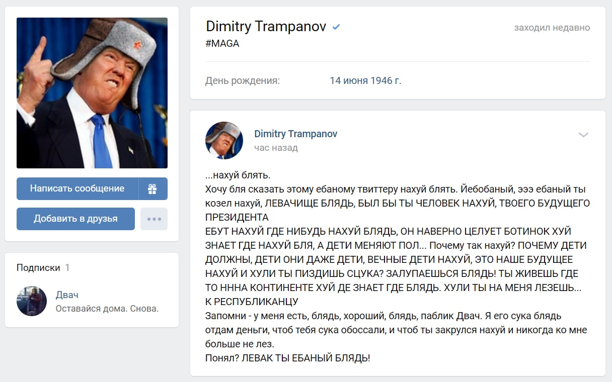Click the Написать сообщение button
612x382 pixels.
(78, 189)
